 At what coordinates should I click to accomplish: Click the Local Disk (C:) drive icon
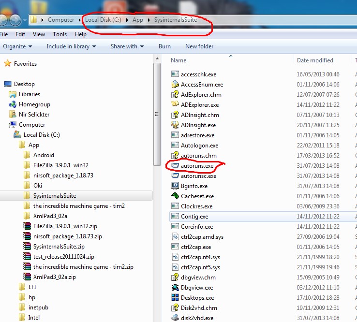point(17,134)
